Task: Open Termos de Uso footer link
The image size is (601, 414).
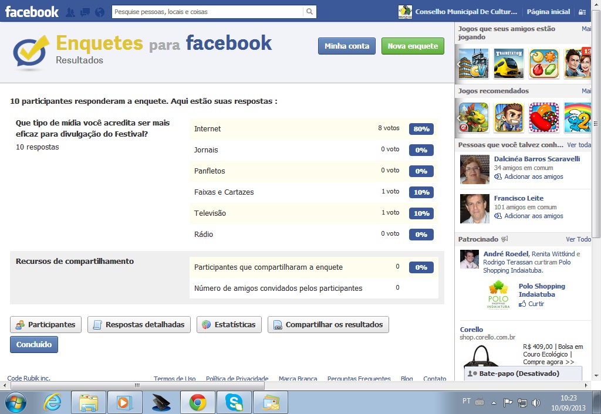Action: click(x=175, y=378)
